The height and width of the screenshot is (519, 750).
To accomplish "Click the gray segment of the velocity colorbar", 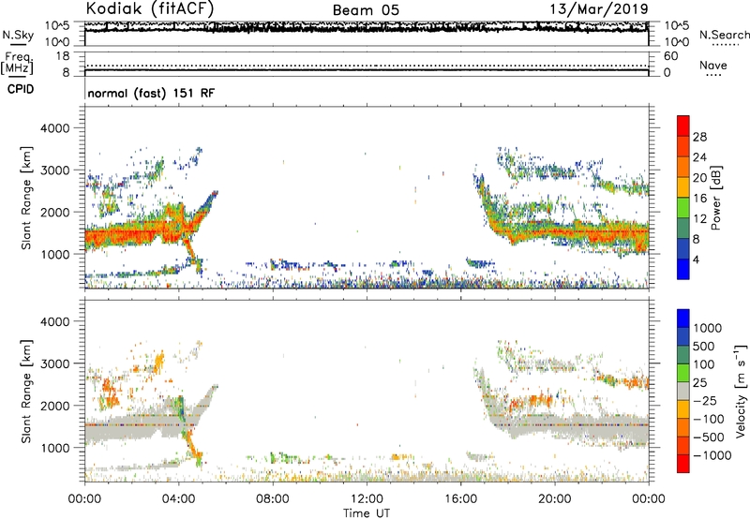I will click(x=683, y=391).
